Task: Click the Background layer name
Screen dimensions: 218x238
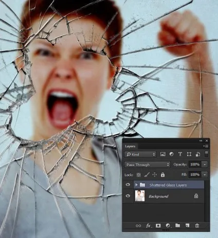Action: [158, 196]
